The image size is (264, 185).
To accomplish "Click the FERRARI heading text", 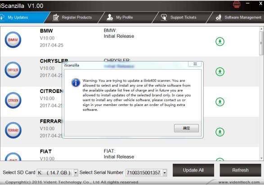I will (x=51, y=121).
